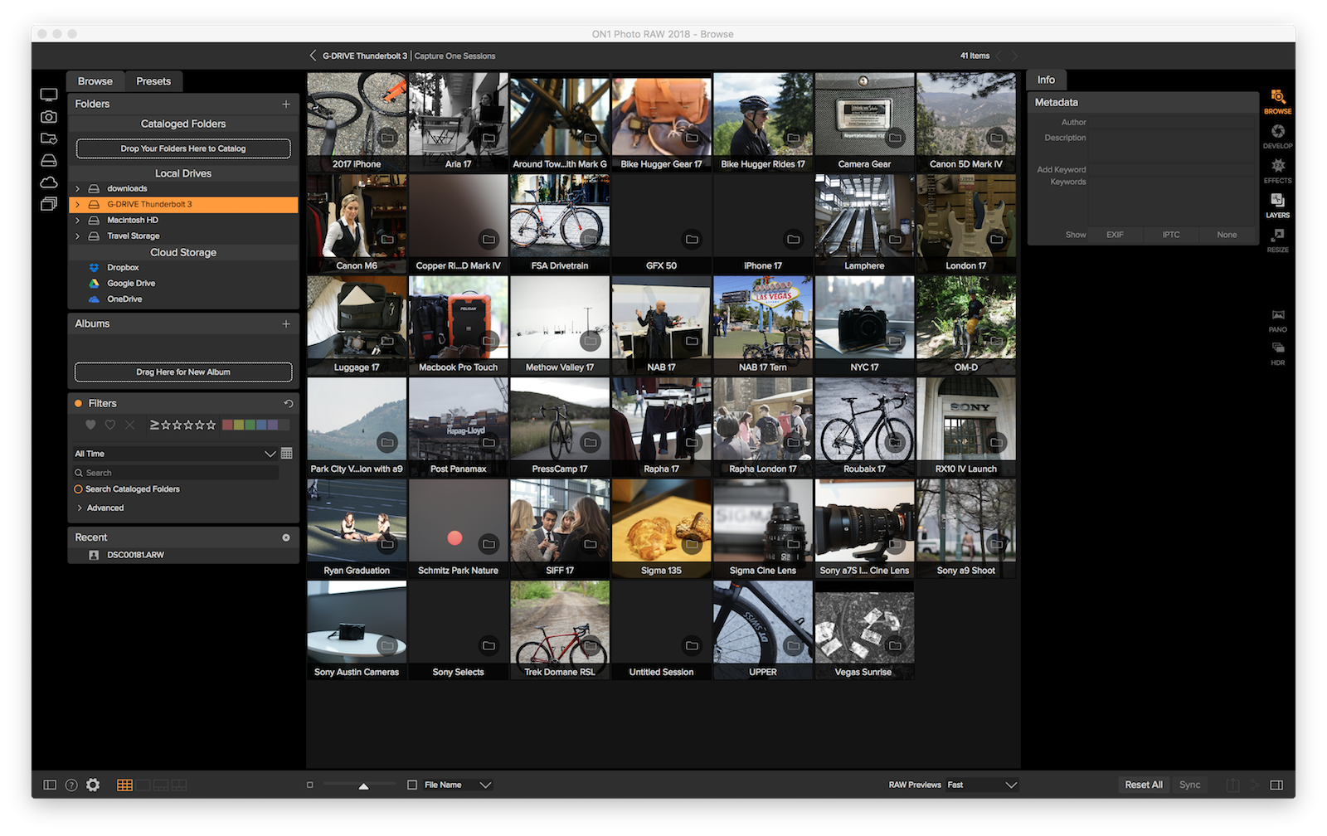Click Drag Here for New Album box
The image size is (1327, 836).
click(x=183, y=372)
